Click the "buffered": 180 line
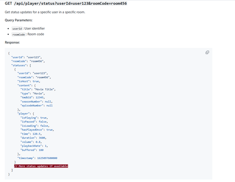This screenshot has height=182, width=235. coord(32,150)
